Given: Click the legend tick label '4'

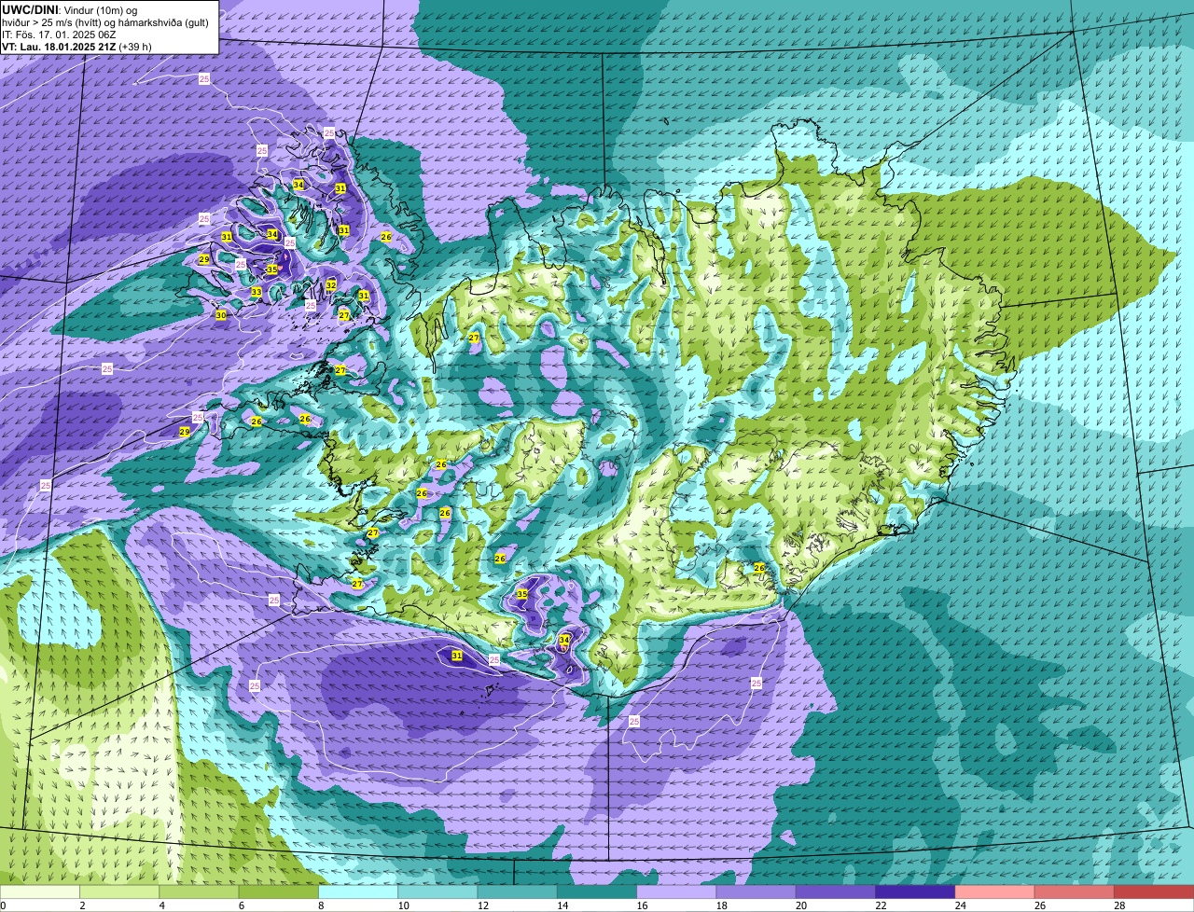Looking at the screenshot, I should pyautogui.click(x=162, y=905).
